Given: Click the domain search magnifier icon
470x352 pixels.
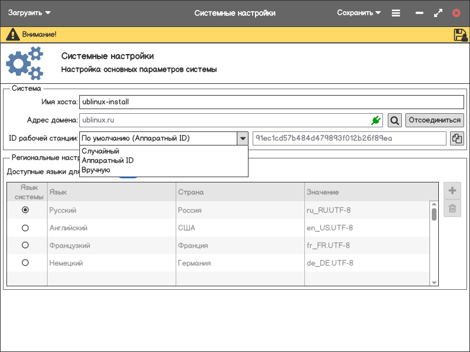Looking at the screenshot, I should coord(395,120).
